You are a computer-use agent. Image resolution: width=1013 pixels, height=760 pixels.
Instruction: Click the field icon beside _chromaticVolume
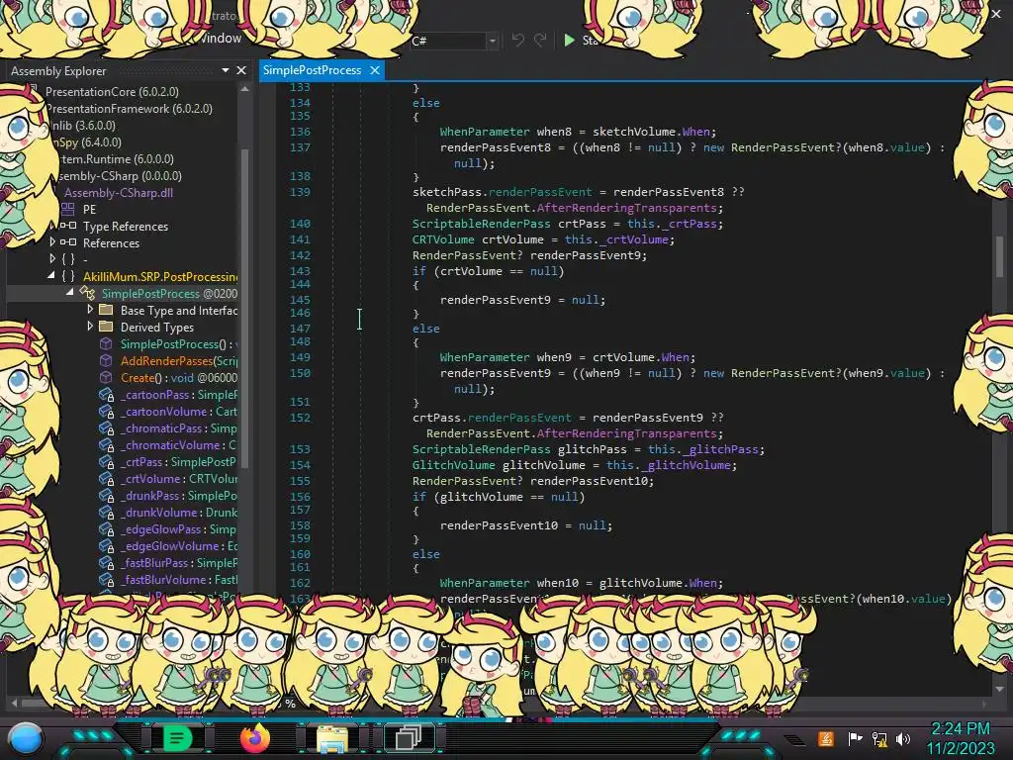(106, 444)
